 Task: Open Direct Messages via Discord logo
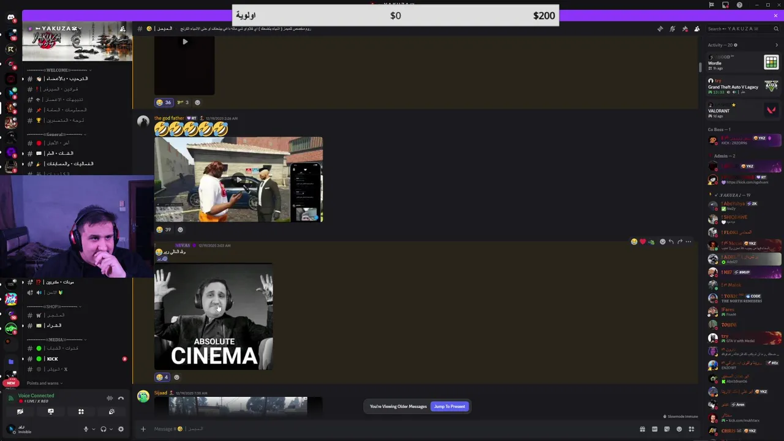10,17
